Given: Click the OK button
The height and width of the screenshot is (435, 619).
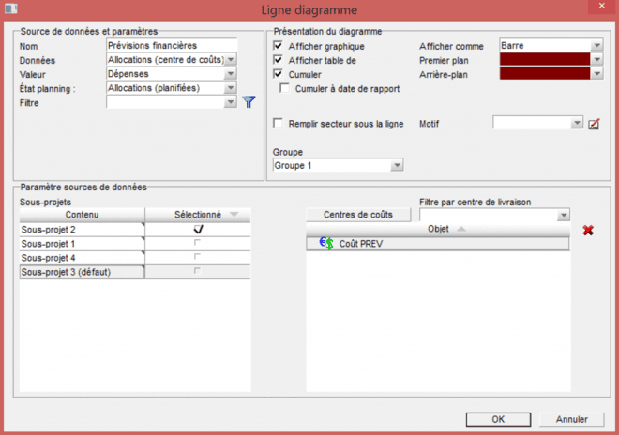Looking at the screenshot, I should click(498, 419).
